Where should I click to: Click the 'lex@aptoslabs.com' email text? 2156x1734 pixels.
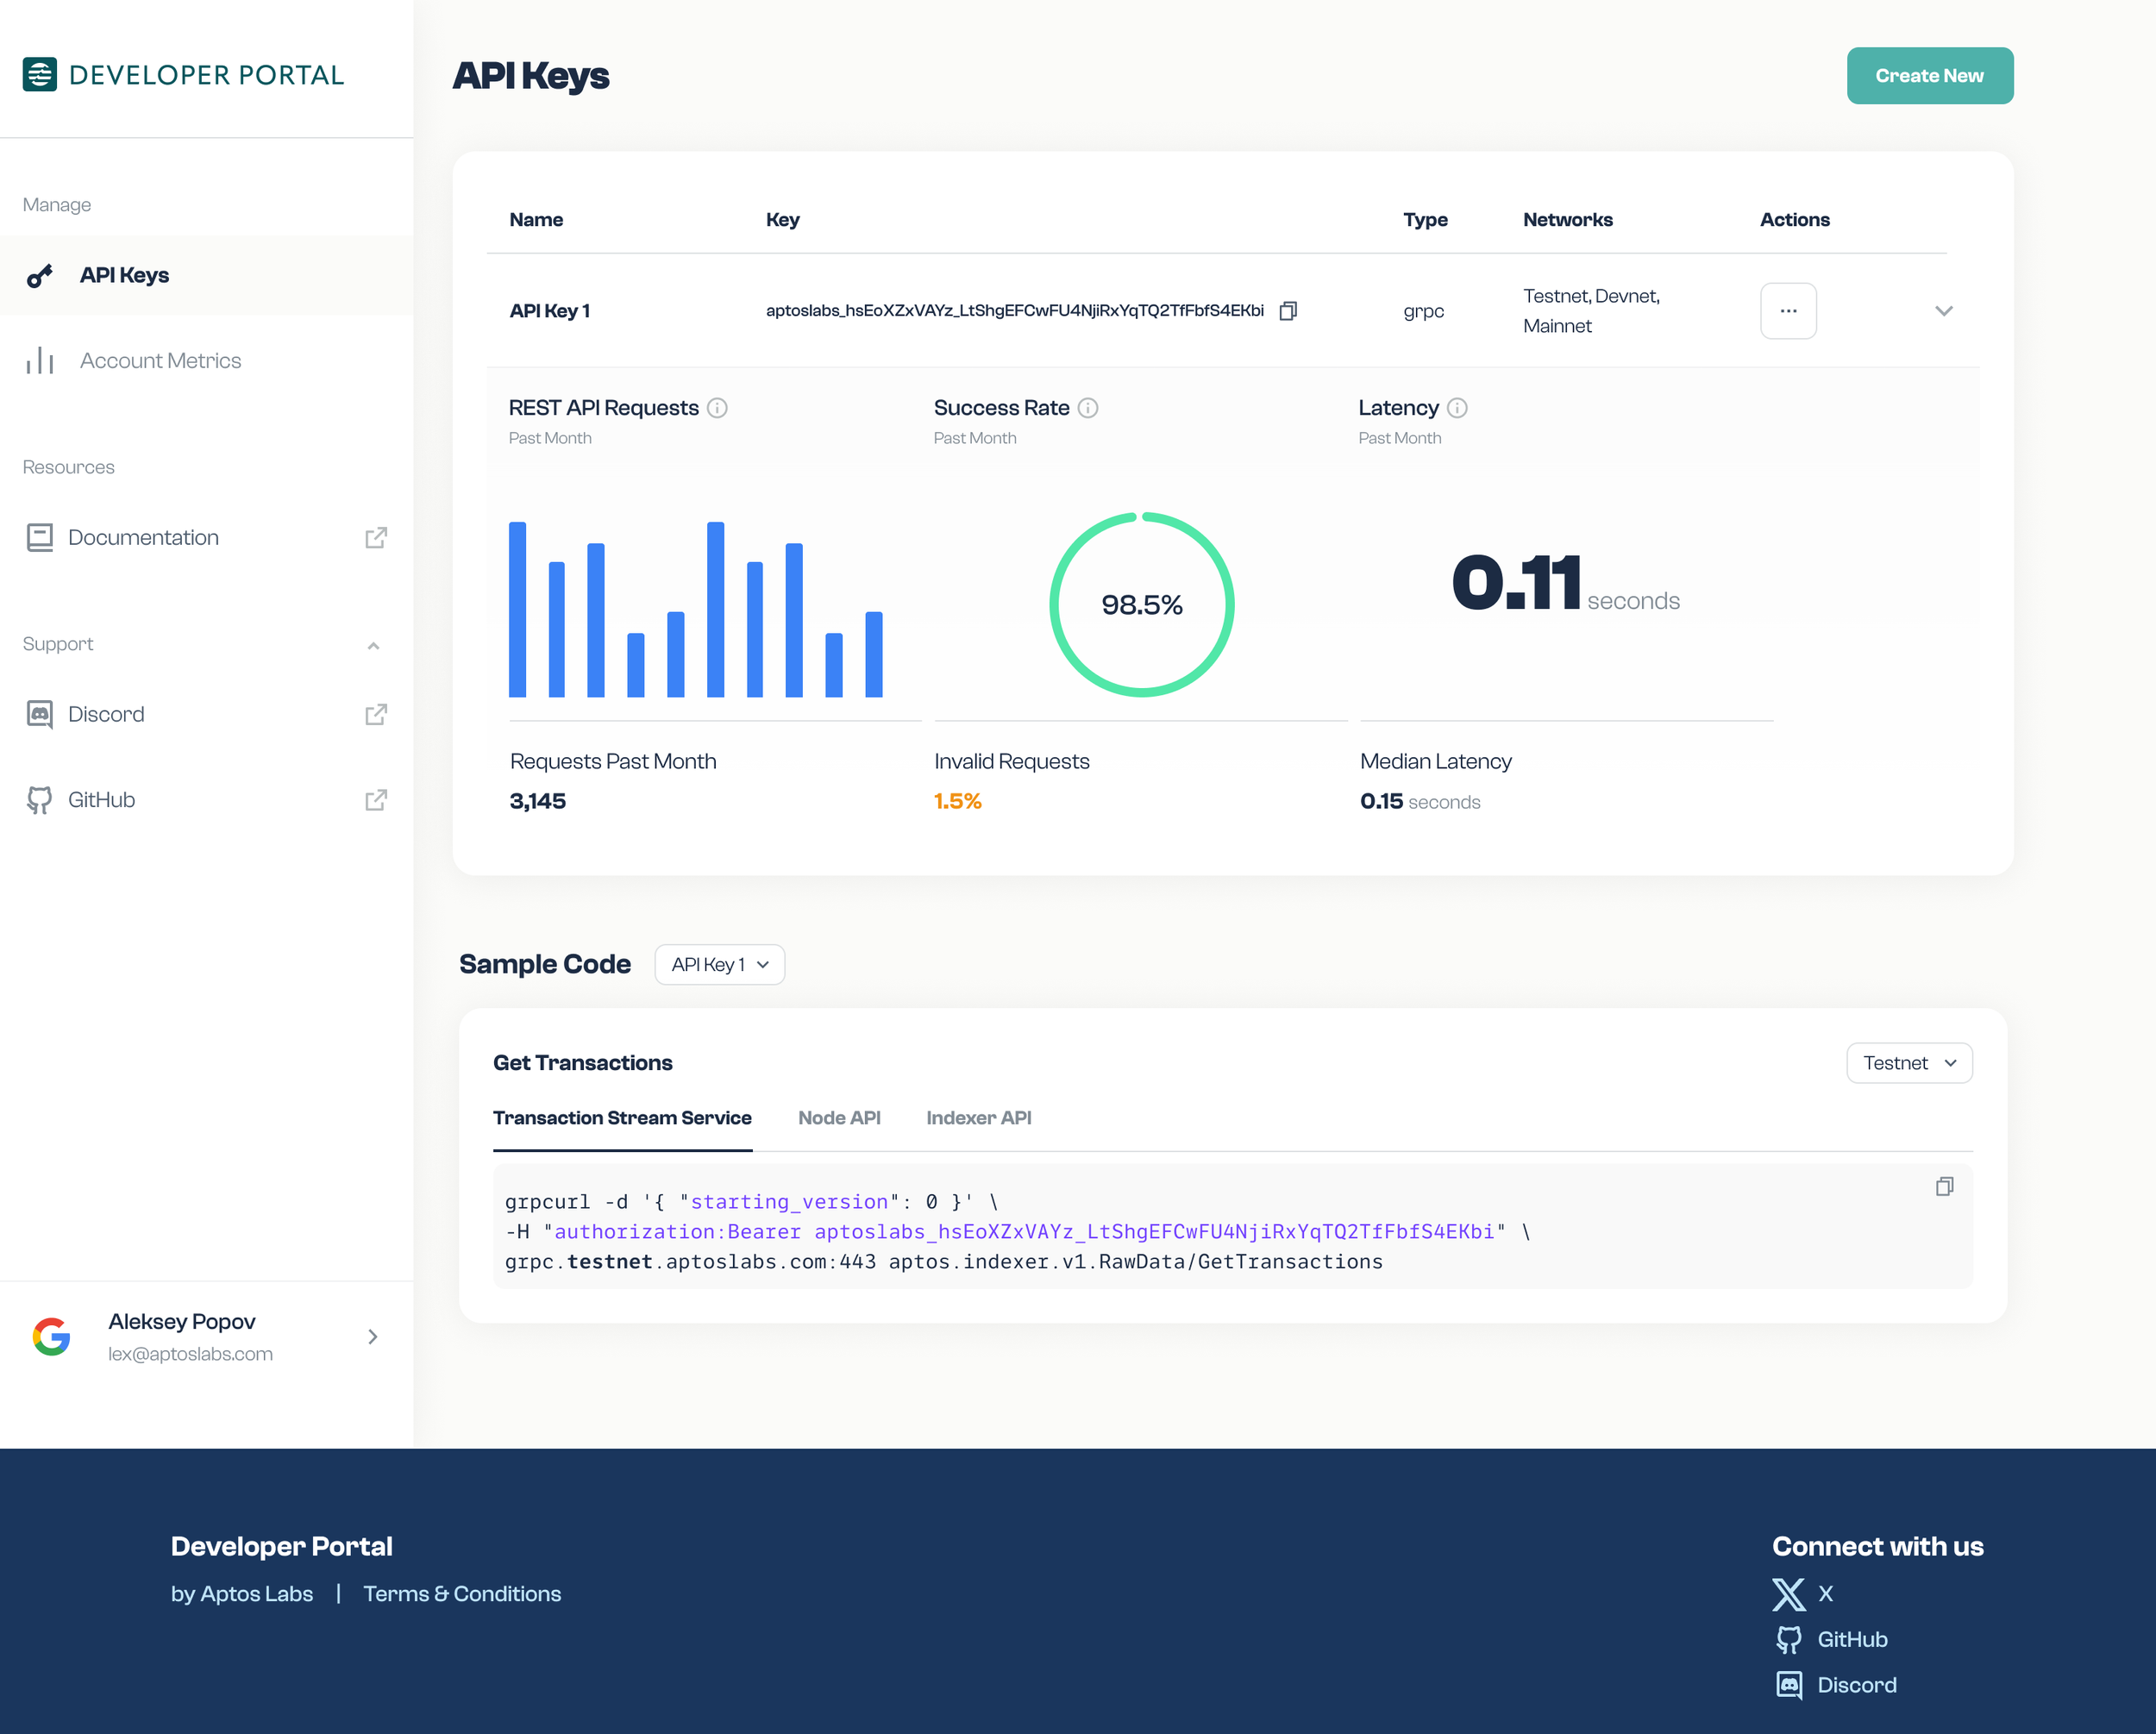click(x=190, y=1353)
